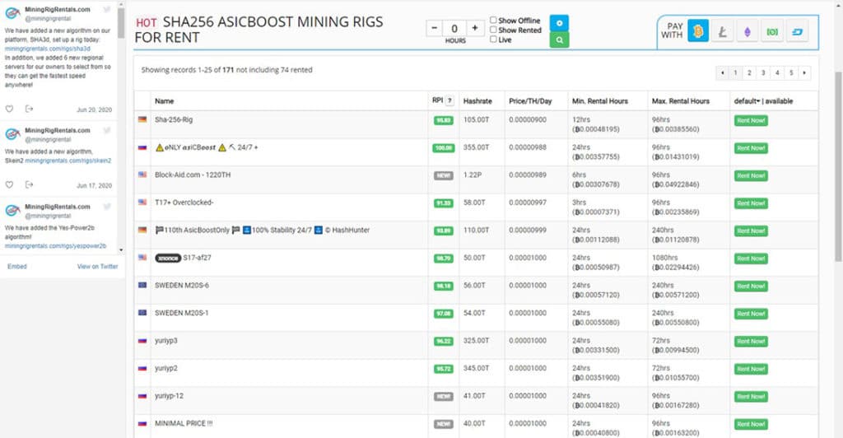Image resolution: width=843 pixels, height=438 pixels.
Task: Enable the Show Offline checkbox
Action: click(x=493, y=21)
